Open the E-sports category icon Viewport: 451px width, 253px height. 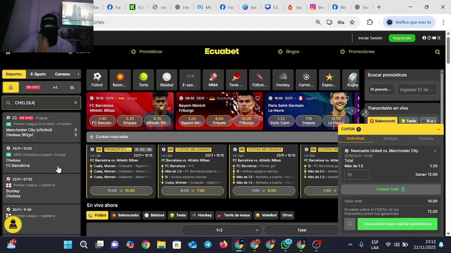click(x=190, y=79)
